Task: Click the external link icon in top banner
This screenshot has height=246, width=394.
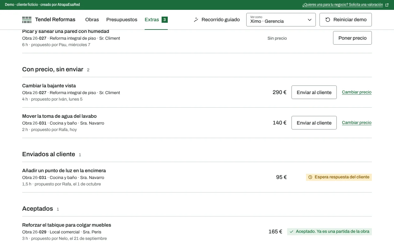Action: 387,5
